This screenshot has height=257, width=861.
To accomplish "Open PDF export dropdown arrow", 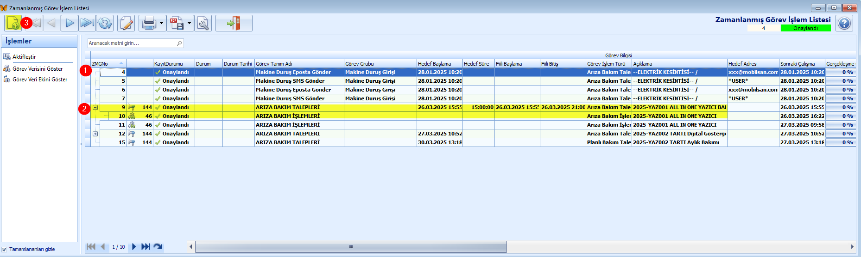I will click(189, 23).
